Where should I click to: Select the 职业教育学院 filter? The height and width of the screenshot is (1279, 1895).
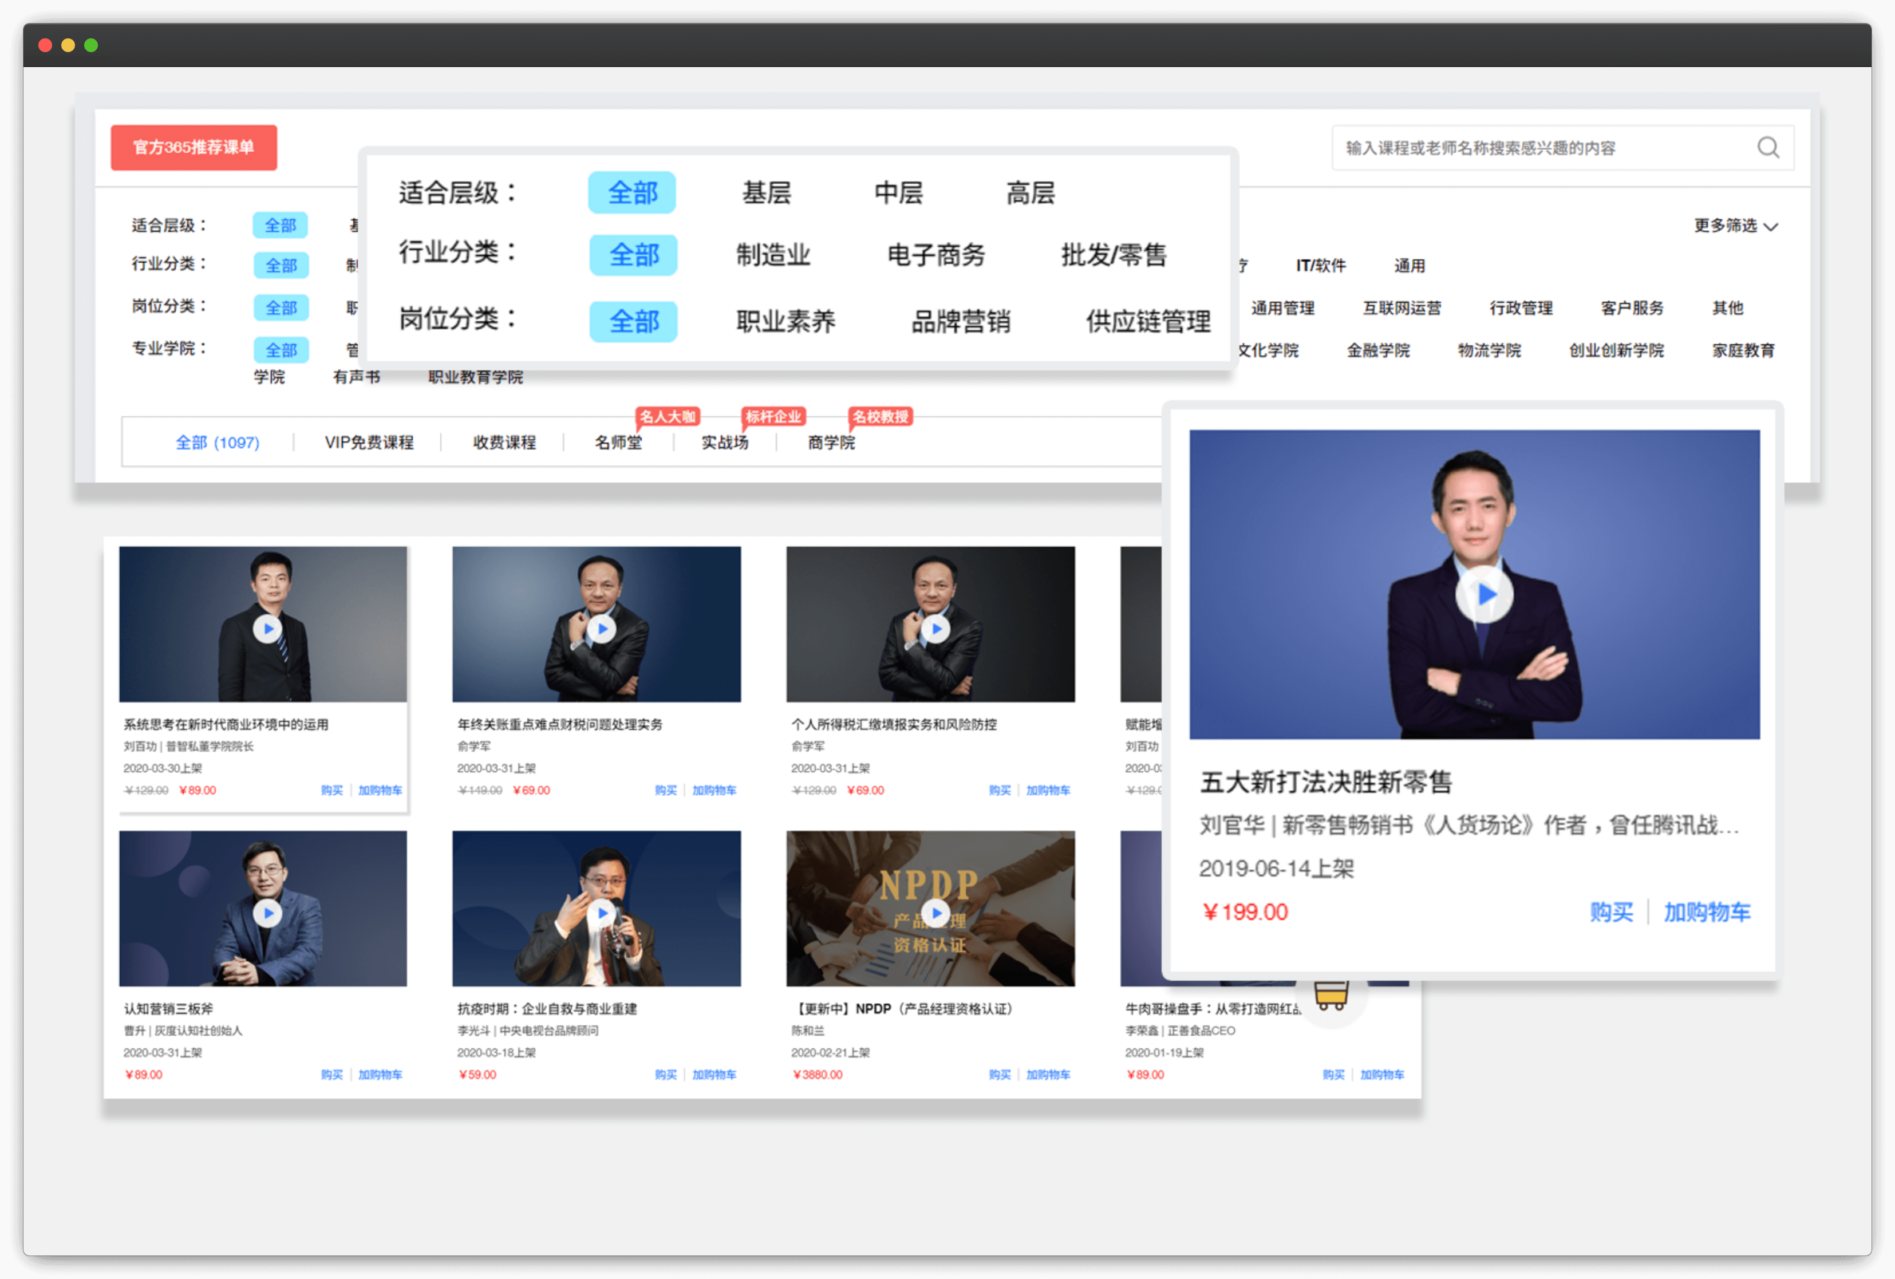click(475, 377)
